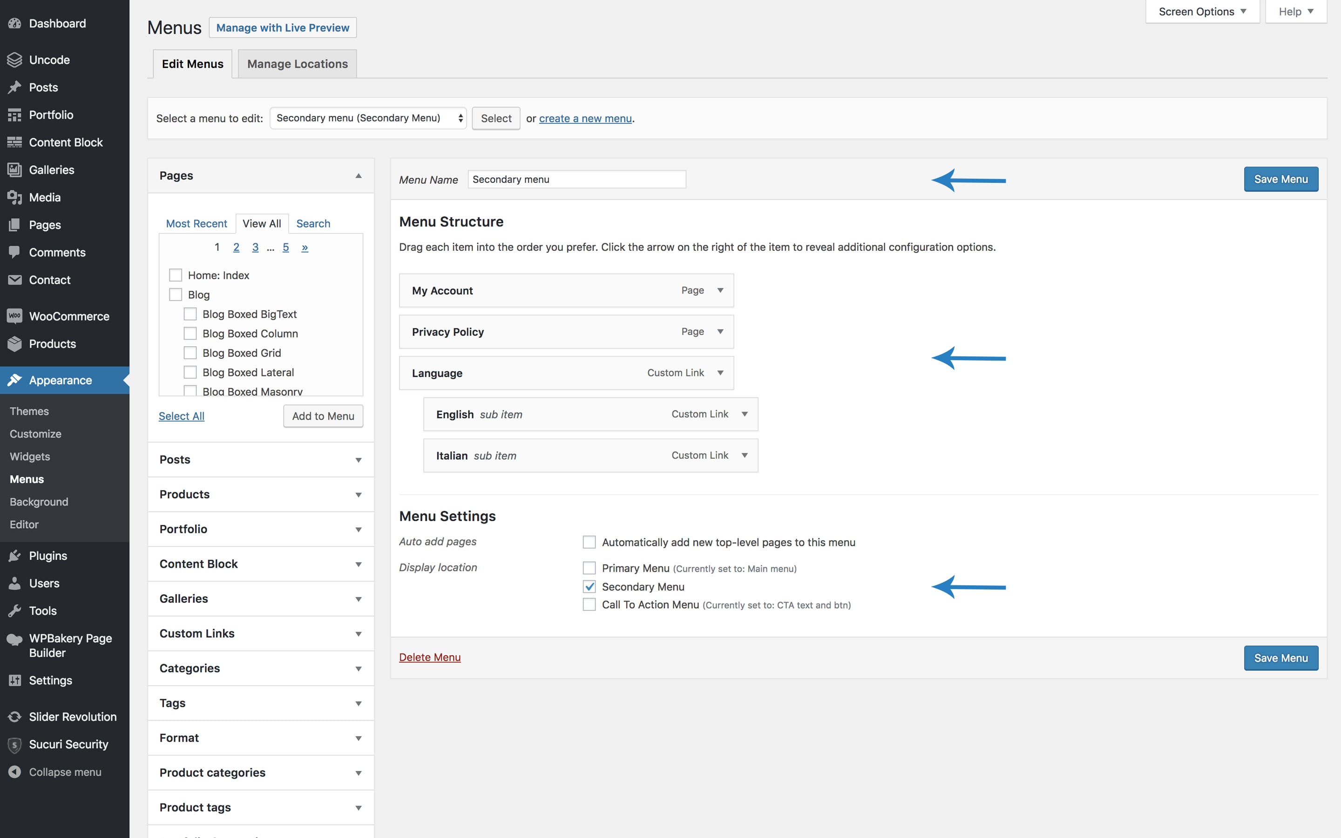Expand the My Account menu item
Image resolution: width=1341 pixels, height=838 pixels.
coord(720,290)
